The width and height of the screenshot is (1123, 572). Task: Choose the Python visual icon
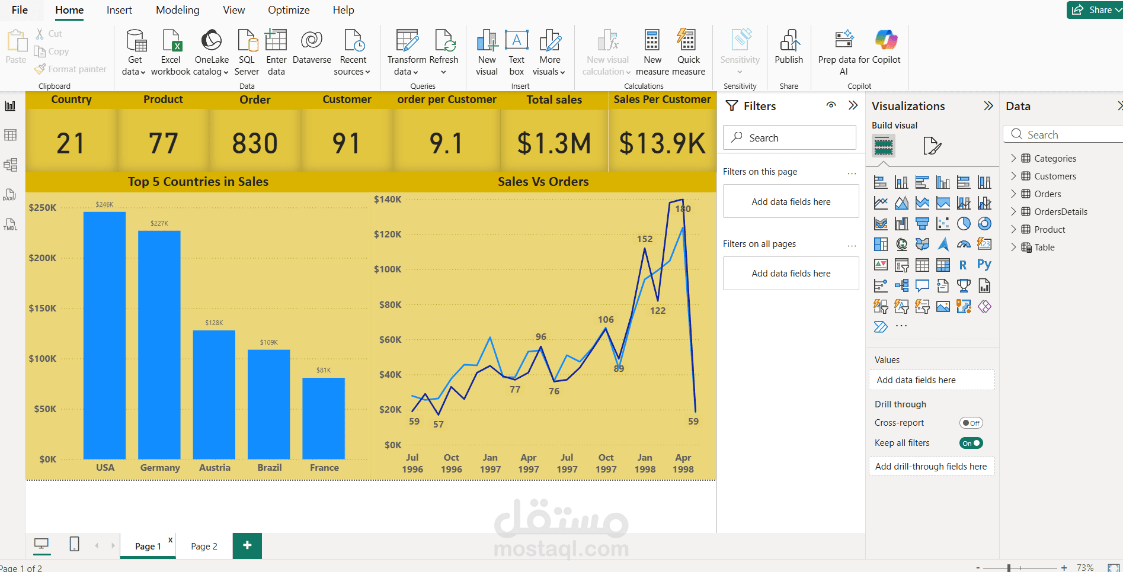pyautogui.click(x=984, y=265)
